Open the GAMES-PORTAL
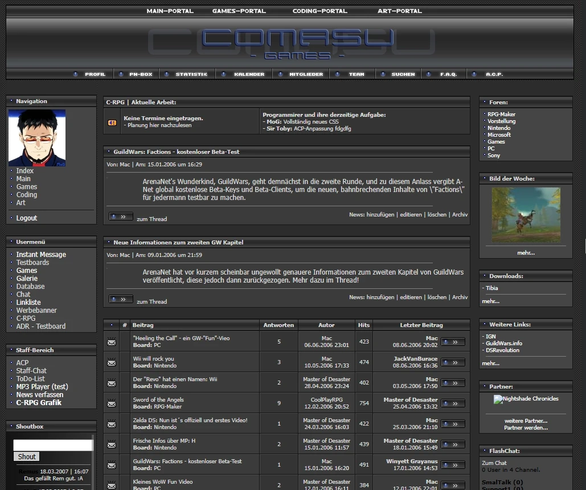This screenshot has height=490, width=586. click(239, 11)
